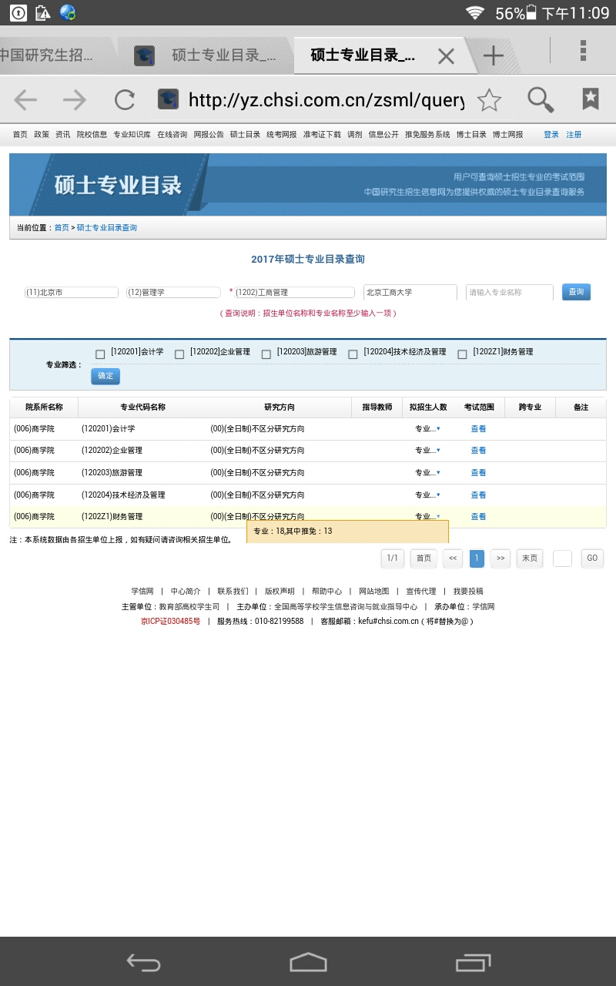Check the [120201]会计学 filter box

(100, 354)
